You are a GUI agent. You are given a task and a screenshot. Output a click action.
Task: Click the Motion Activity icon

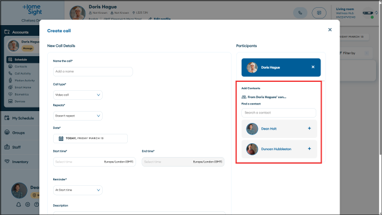[10, 80]
